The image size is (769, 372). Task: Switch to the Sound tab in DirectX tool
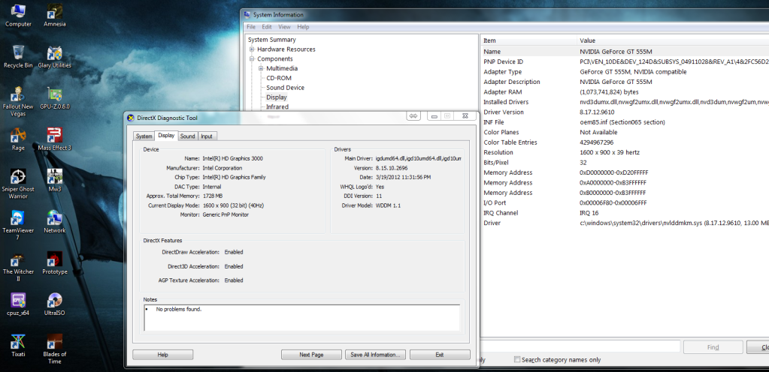pos(187,136)
